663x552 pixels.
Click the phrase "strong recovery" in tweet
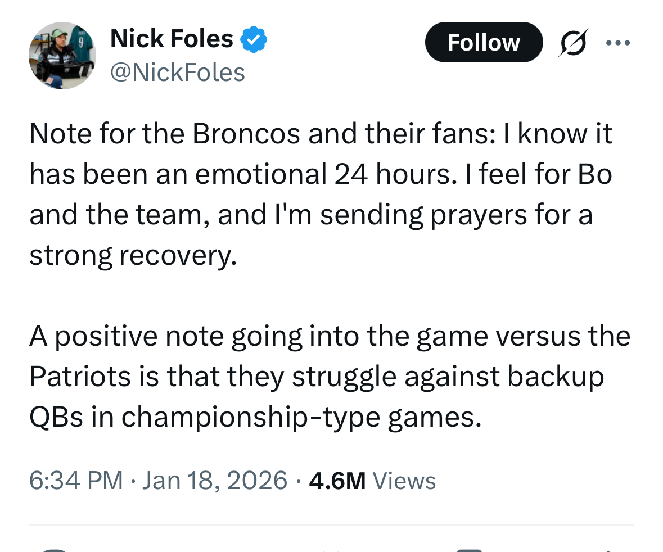tap(133, 256)
